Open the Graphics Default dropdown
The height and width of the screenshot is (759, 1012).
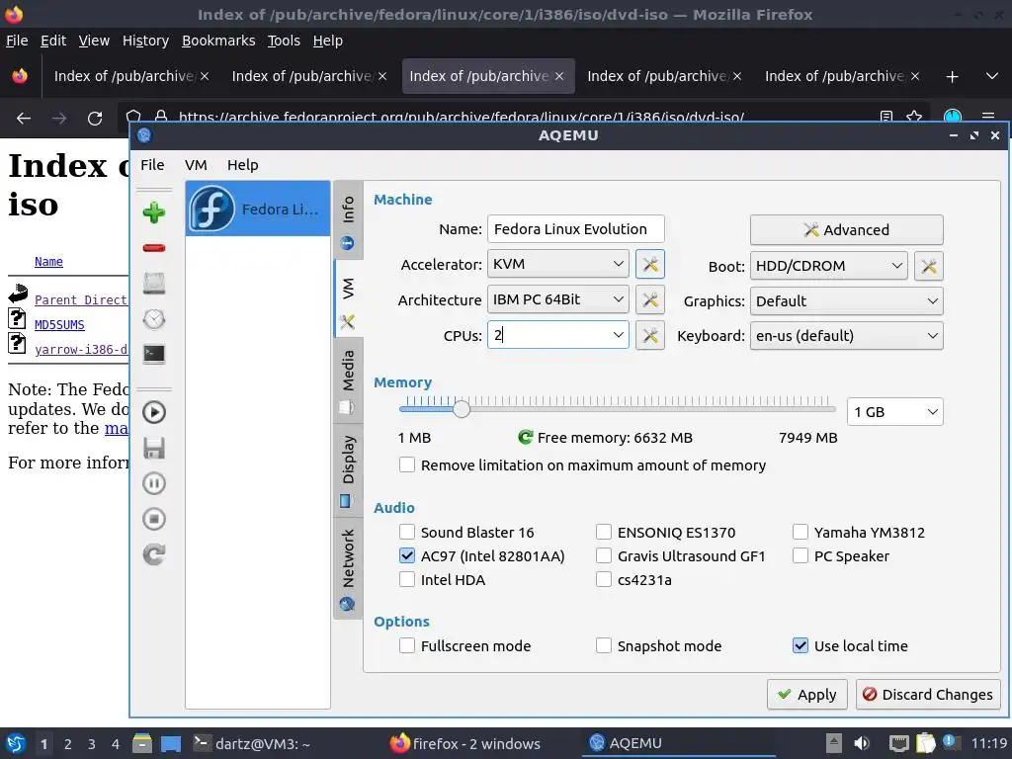846,300
